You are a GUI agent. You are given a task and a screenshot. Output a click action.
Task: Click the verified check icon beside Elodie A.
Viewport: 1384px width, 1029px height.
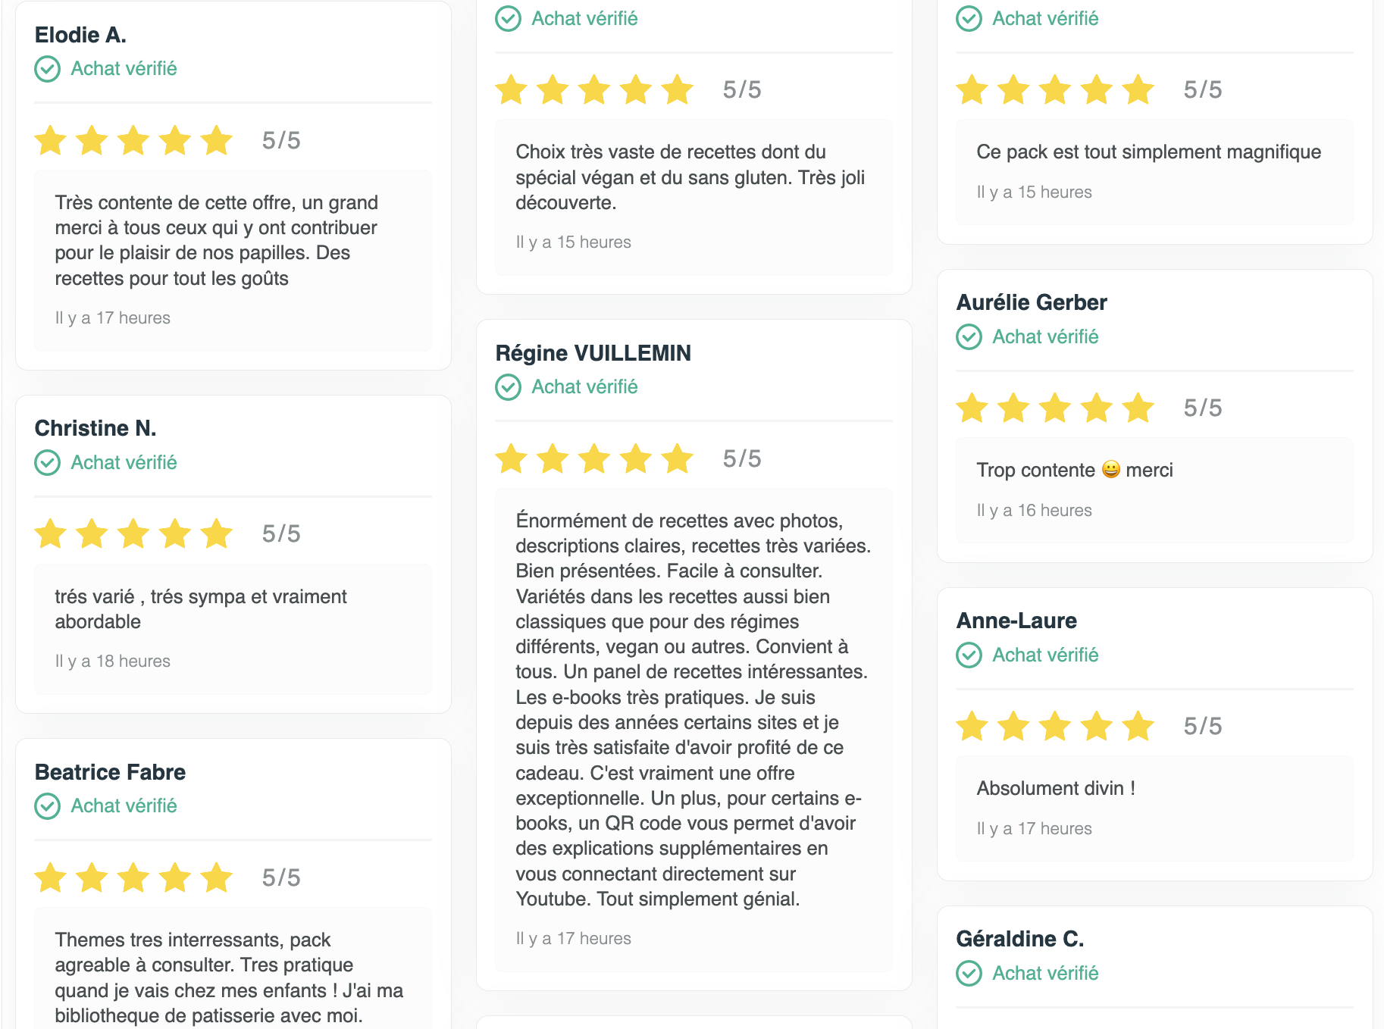pyautogui.click(x=47, y=69)
